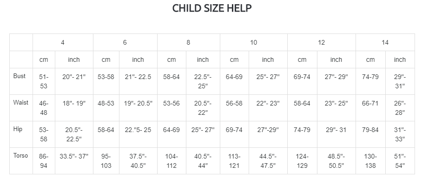
Task: Select the size 8 column header
Action: tap(188, 42)
